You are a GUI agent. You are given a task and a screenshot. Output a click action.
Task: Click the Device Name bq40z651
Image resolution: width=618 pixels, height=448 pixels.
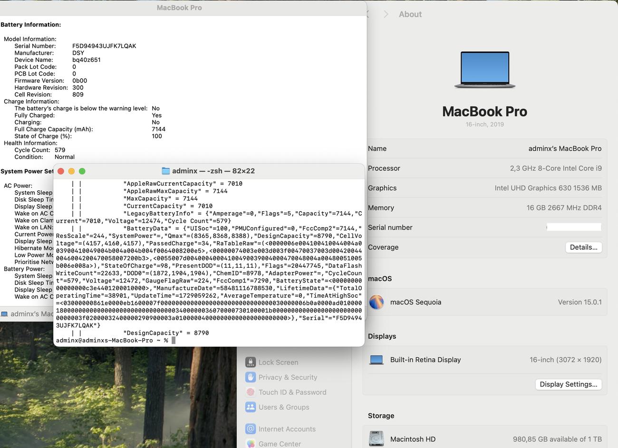[x=87, y=60]
